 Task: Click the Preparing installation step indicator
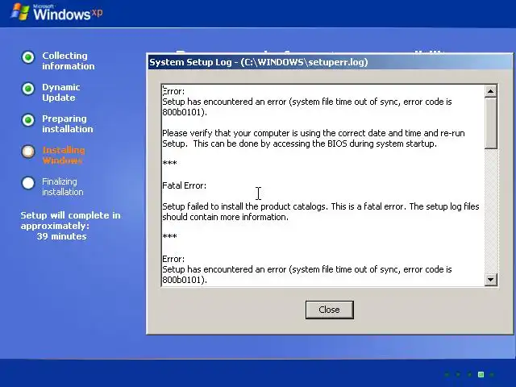tap(28, 120)
